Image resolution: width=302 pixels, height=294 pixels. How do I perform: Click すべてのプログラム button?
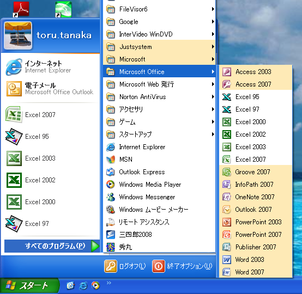tap(52, 246)
